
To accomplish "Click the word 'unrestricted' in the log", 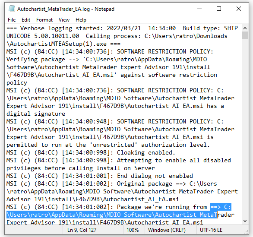I will (x=114, y=145).
